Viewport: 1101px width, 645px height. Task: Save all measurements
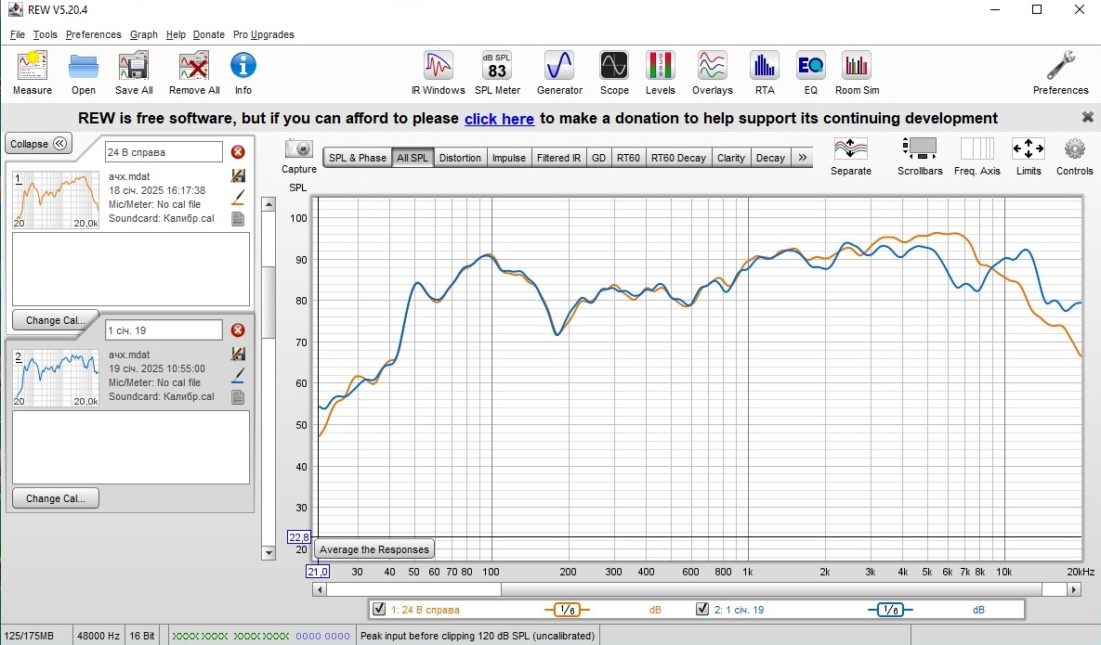pos(134,73)
